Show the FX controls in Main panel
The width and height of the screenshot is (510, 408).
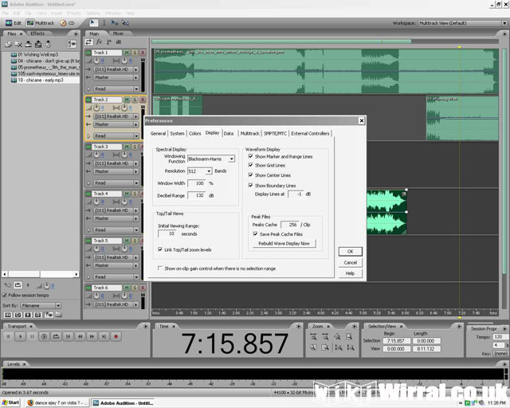coord(99,41)
